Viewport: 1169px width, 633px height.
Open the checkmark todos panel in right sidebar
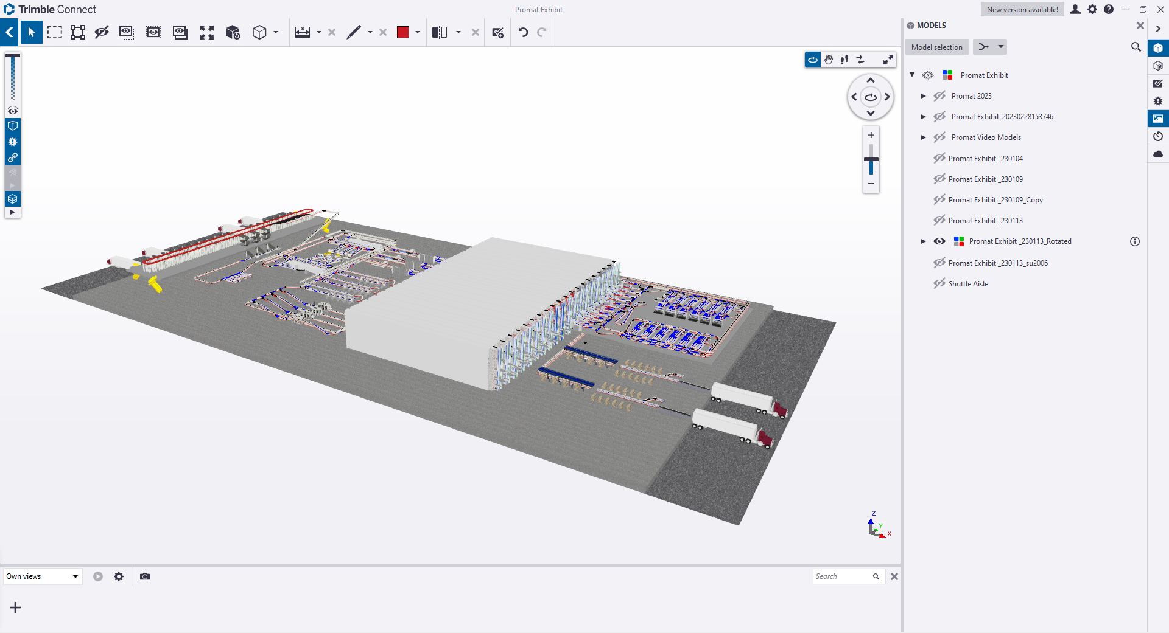click(1158, 83)
